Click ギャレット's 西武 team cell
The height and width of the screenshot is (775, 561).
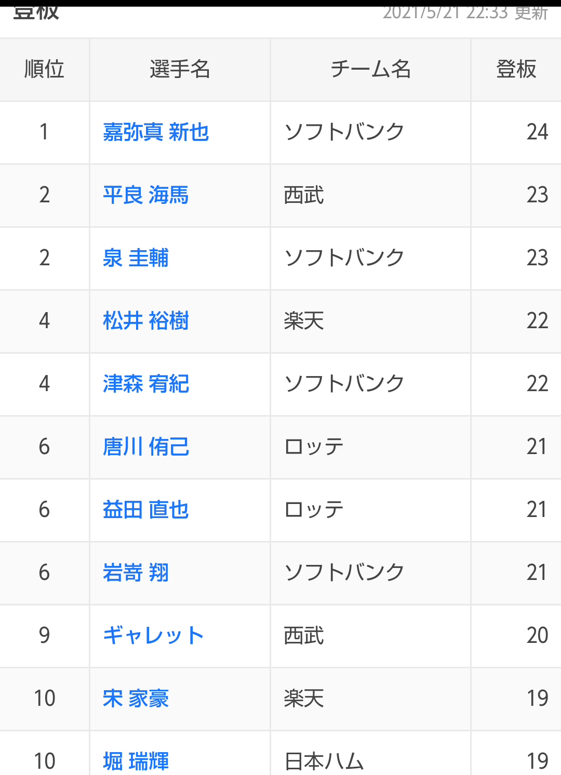[304, 636]
